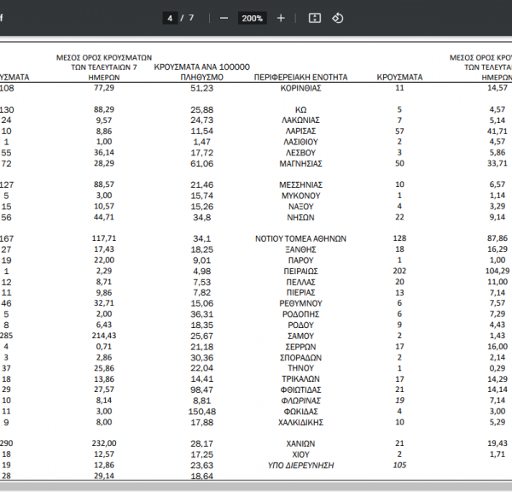Select the value 41,71 in ΛΑΡΙΣΑΣ row
512x492 pixels.
coord(497,131)
